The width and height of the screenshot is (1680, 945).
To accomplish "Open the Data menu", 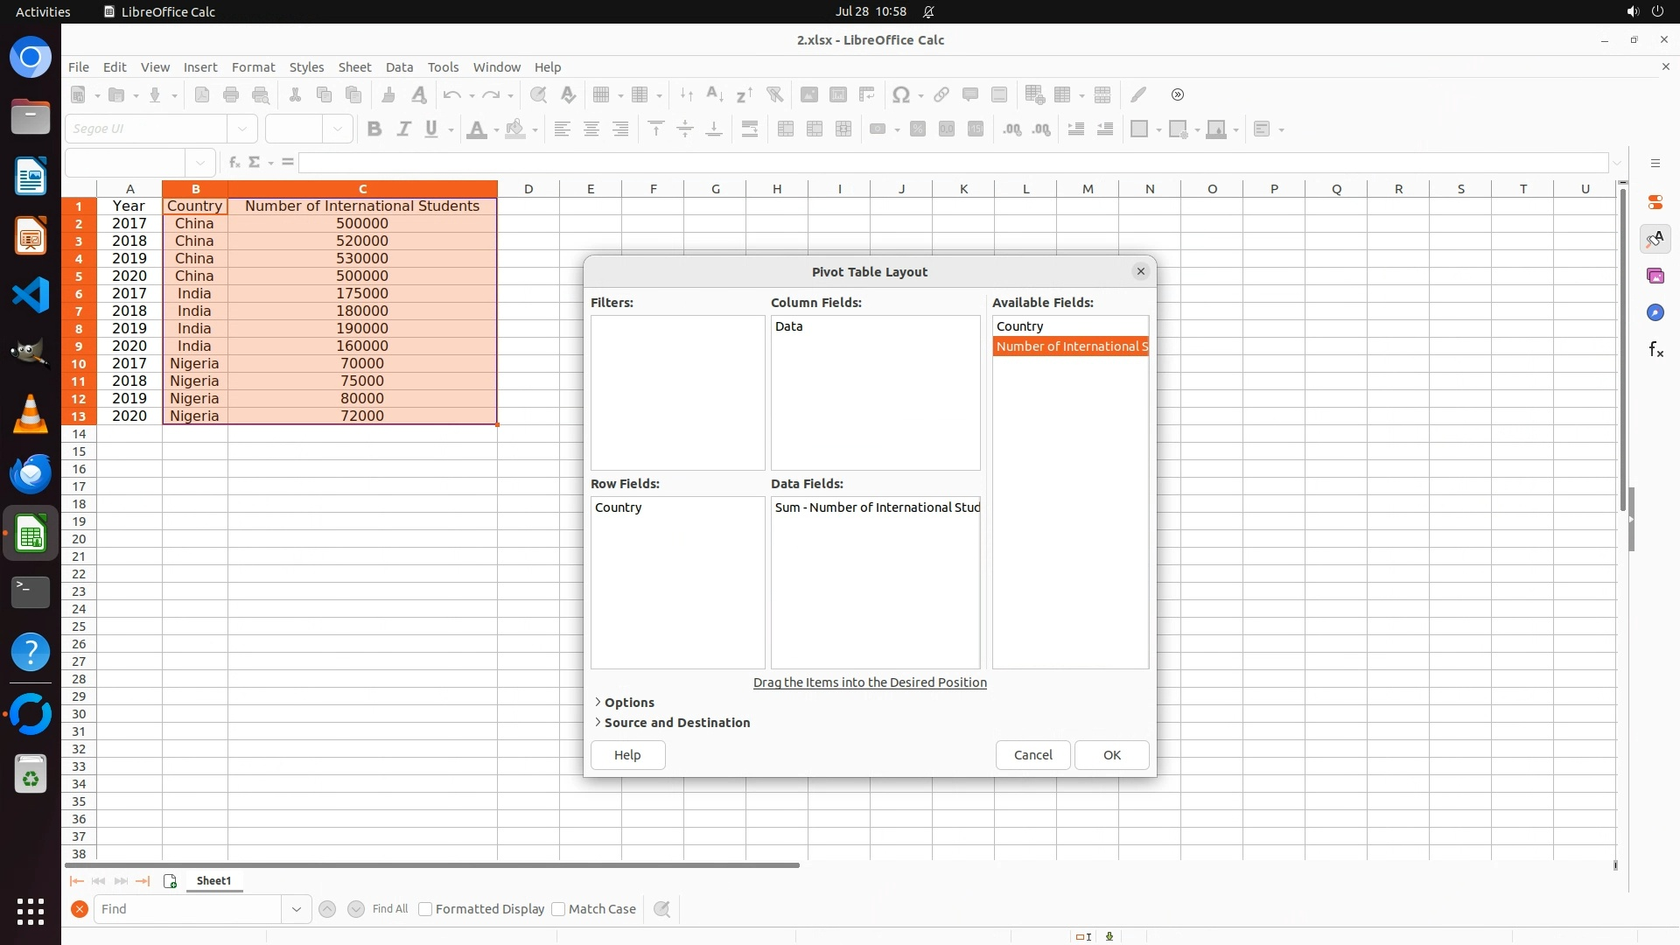I will tap(399, 67).
